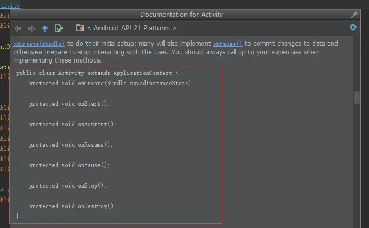
Task: Click the Back arrow in documentation toolbar
Action: pos(18,29)
